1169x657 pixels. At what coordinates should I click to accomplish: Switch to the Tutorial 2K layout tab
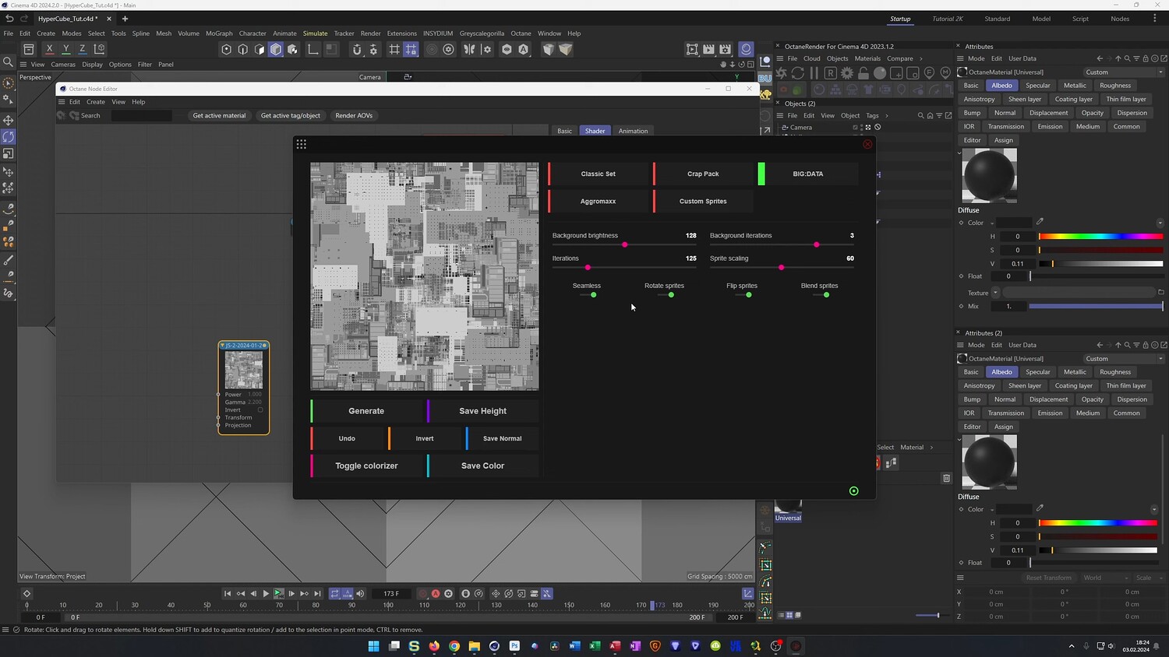pyautogui.click(x=948, y=19)
